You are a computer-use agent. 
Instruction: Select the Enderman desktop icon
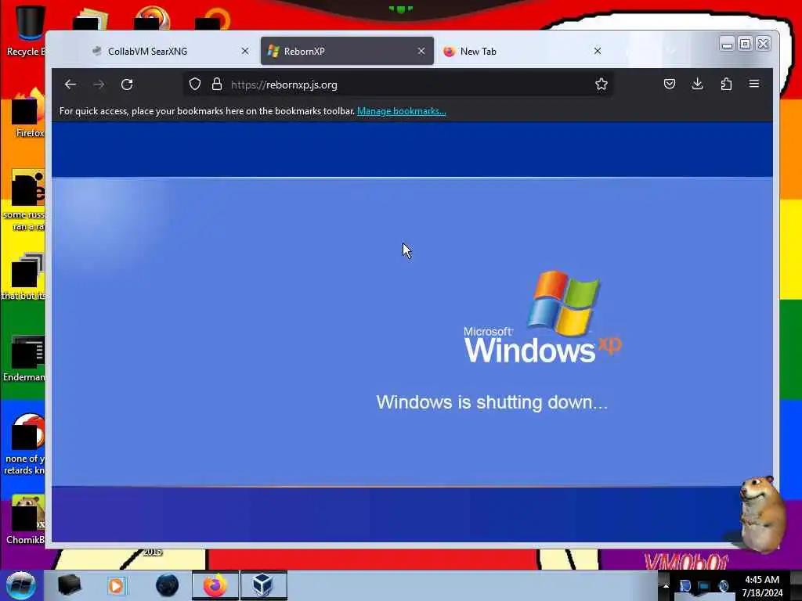(x=24, y=358)
